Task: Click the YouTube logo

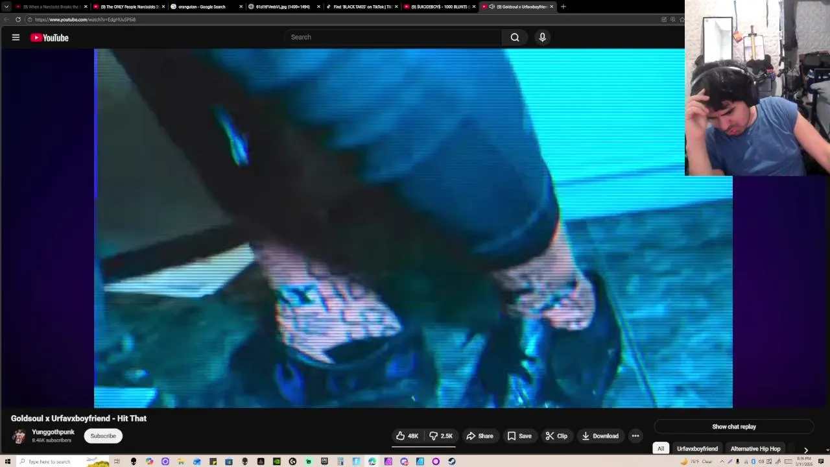Action: click(49, 38)
